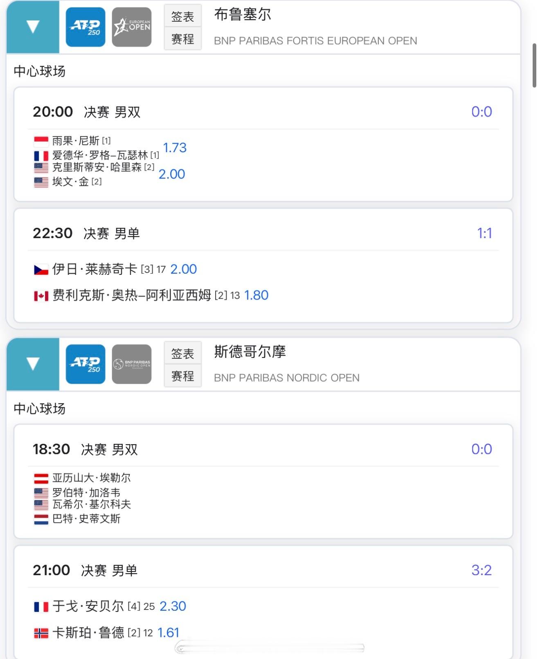Open the 18:30 Stockholm doubles final card
The image size is (540, 659).
coord(263,481)
